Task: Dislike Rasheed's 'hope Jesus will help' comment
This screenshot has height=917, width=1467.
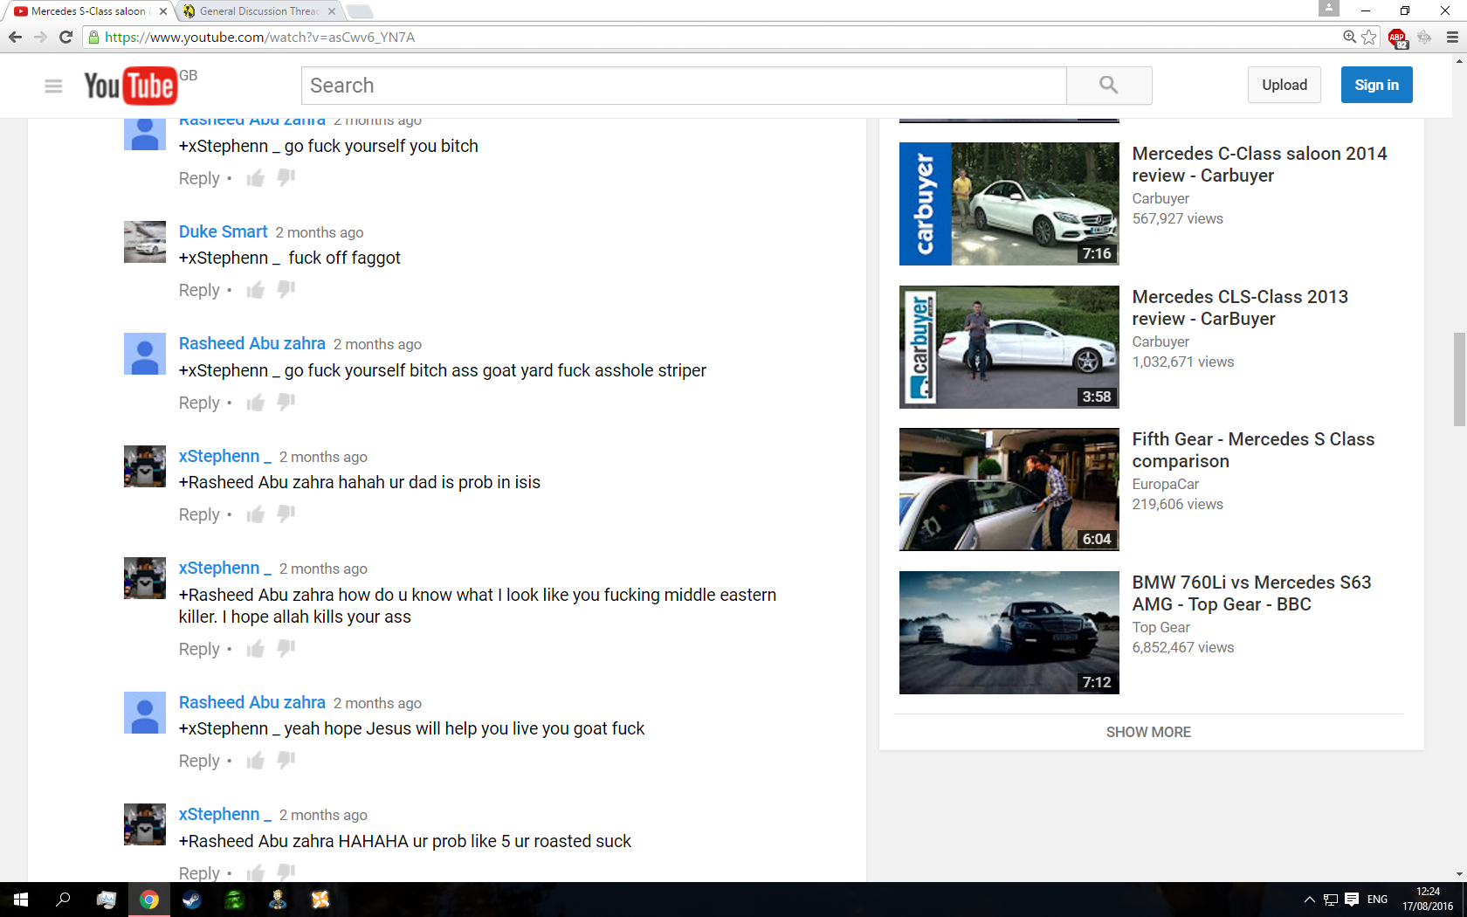Action: [286, 761]
